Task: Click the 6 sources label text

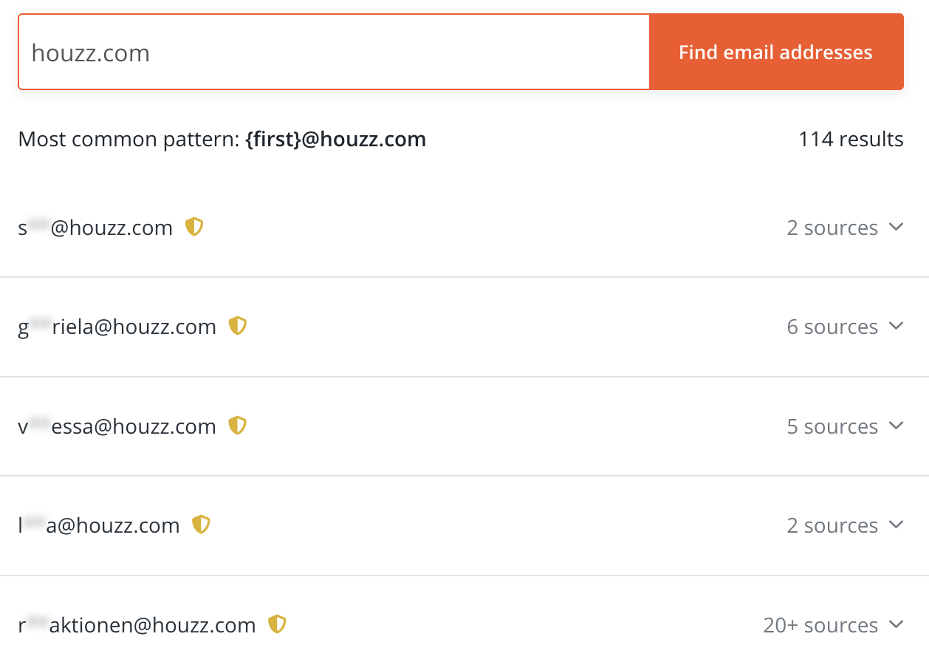Action: click(x=832, y=327)
